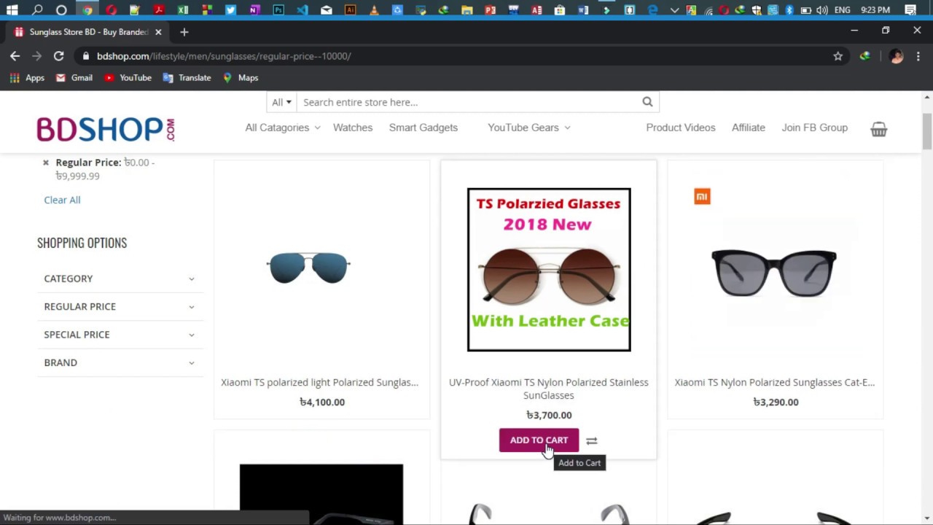
Task: Click the search magnifier icon
Action: coord(647,102)
